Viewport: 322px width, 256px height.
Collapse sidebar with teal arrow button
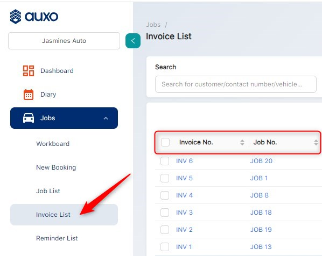pos(133,41)
